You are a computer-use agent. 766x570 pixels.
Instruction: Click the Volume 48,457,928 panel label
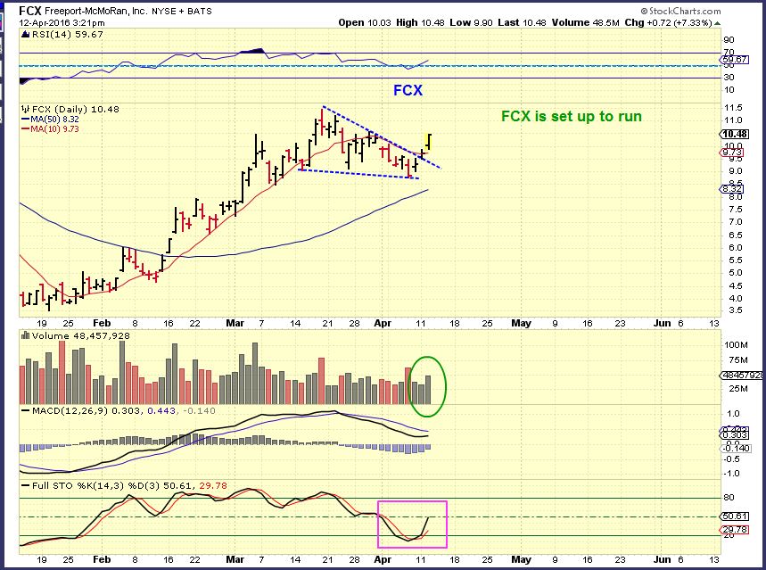[x=80, y=335]
